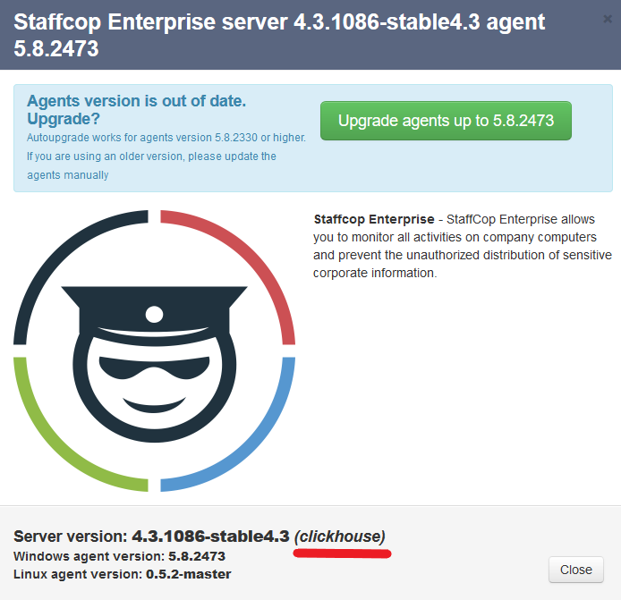The height and width of the screenshot is (600, 621).
Task: Click the Windows agent version line
Action: pos(119,556)
